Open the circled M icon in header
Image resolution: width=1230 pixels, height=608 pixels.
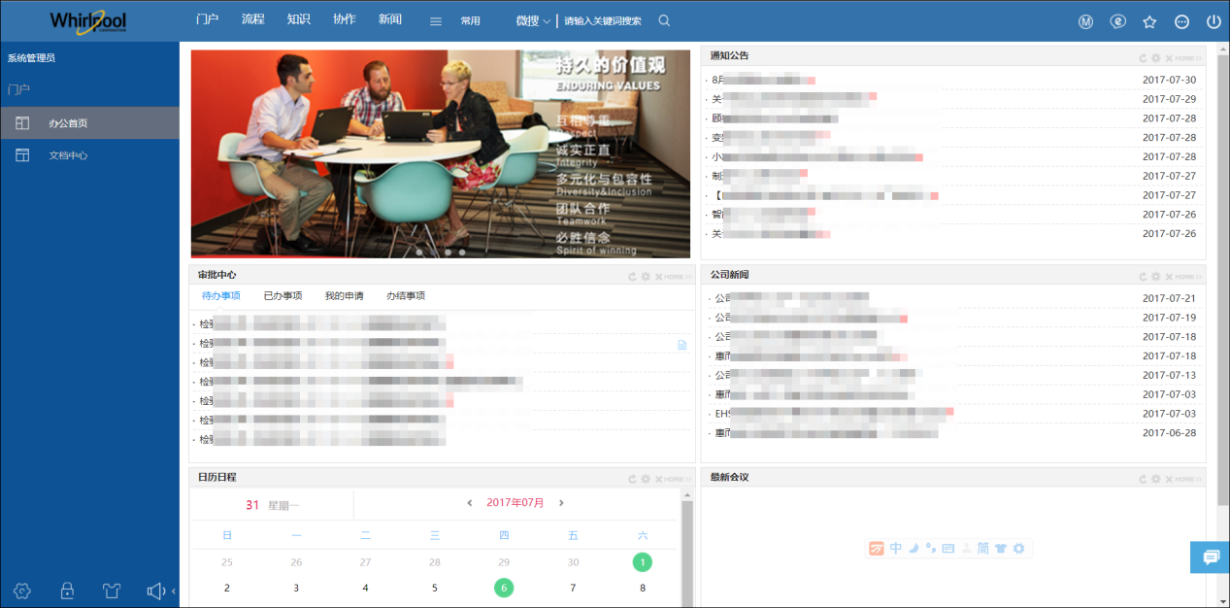click(1085, 21)
